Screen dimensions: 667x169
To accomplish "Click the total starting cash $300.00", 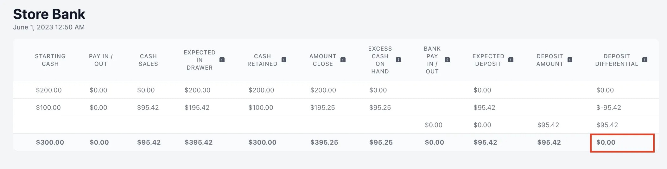I will coord(50,142).
